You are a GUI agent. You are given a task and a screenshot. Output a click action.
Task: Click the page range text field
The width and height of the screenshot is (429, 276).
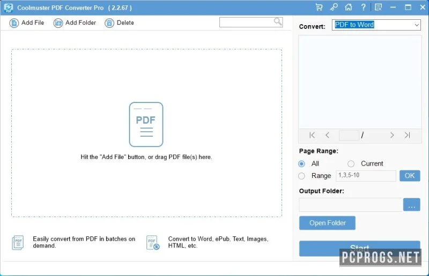pos(366,176)
